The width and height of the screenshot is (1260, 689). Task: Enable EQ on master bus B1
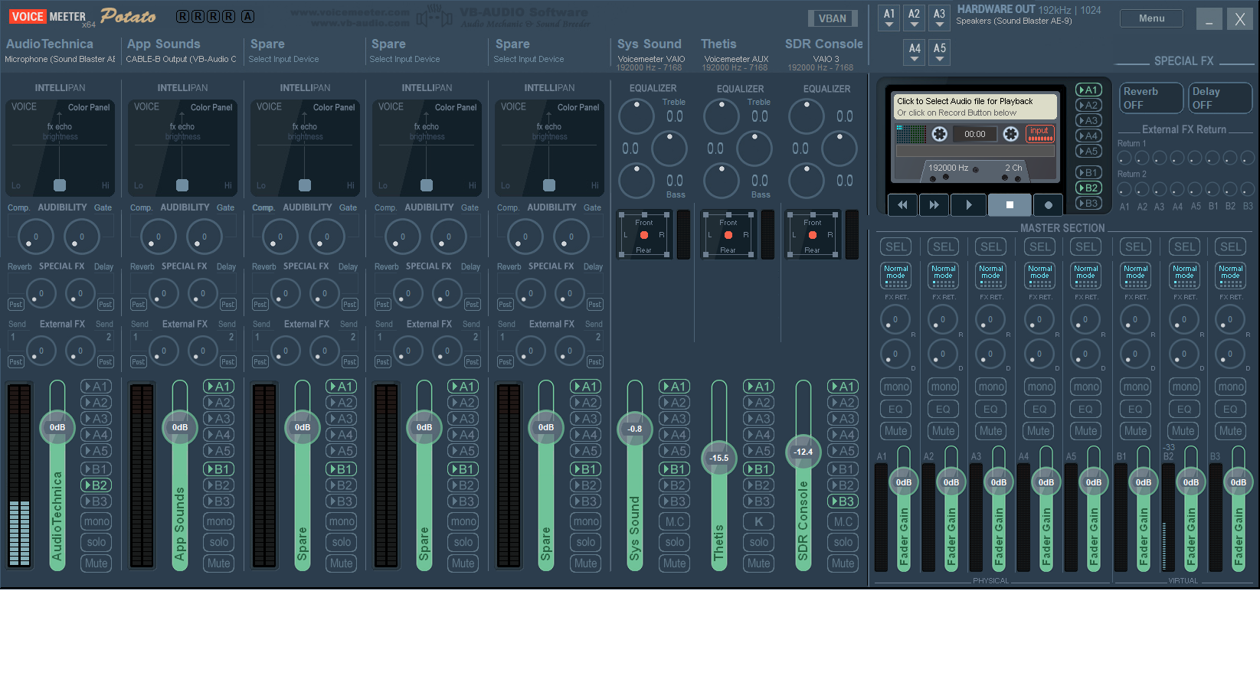(x=1136, y=409)
